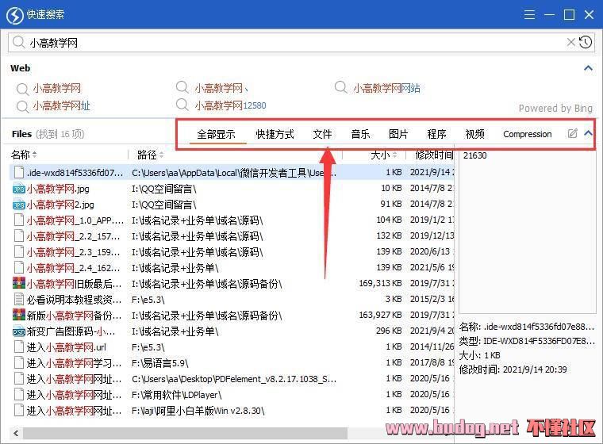Open search history clock icon
This screenshot has height=444, width=603.
click(x=586, y=42)
